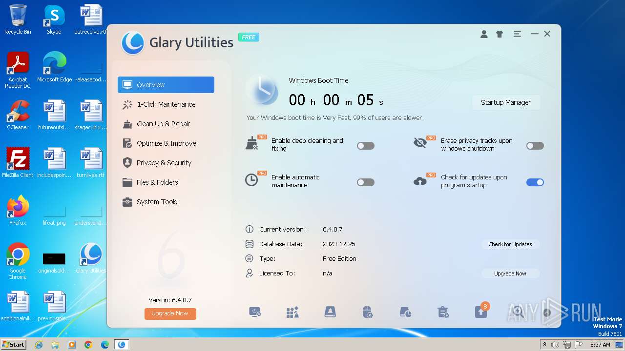This screenshot has width=625, height=351.
Task: Open the user account icon
Action: click(x=484, y=34)
